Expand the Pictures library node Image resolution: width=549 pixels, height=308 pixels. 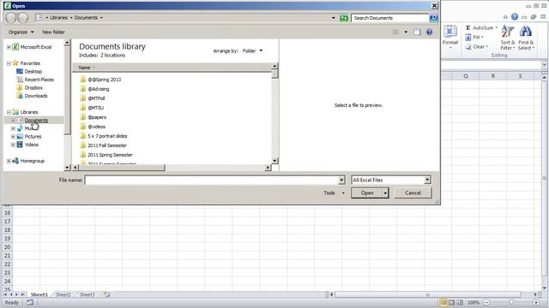click(13, 137)
